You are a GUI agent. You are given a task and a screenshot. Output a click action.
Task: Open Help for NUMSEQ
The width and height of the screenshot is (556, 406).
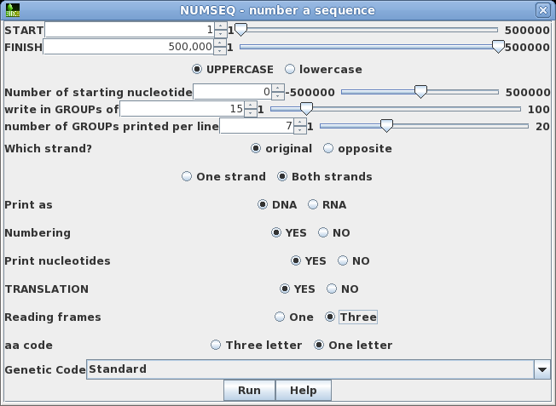point(303,390)
